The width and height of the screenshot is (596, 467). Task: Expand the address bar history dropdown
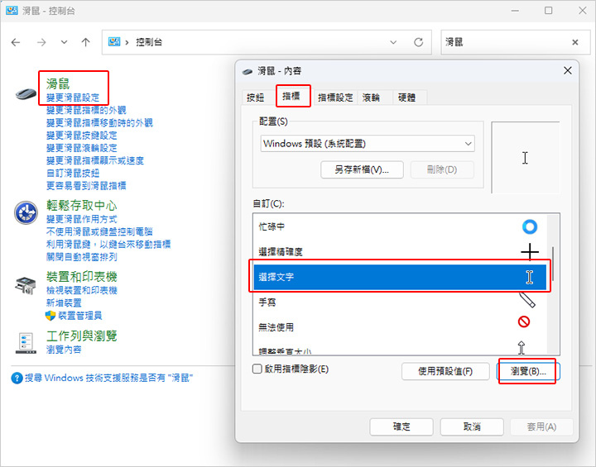coord(393,42)
